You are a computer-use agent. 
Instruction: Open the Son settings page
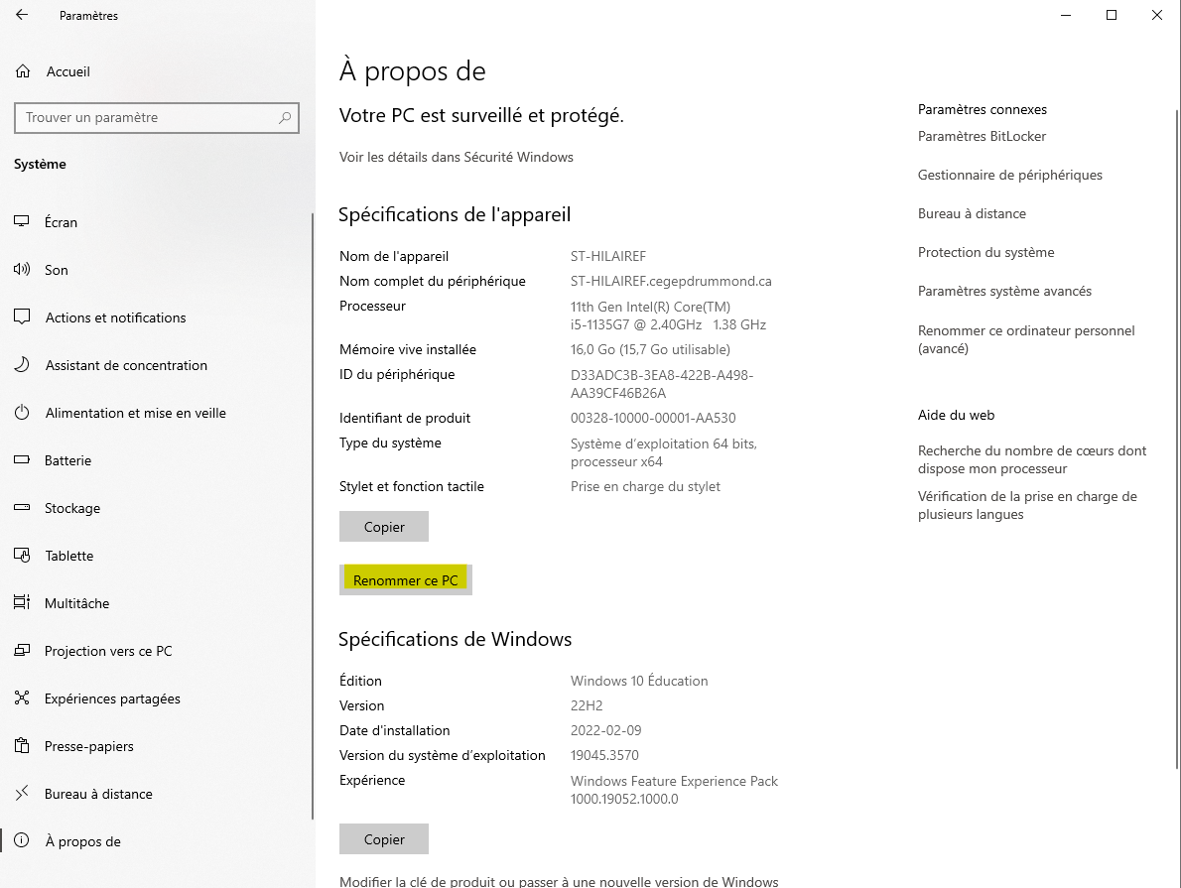(x=56, y=270)
